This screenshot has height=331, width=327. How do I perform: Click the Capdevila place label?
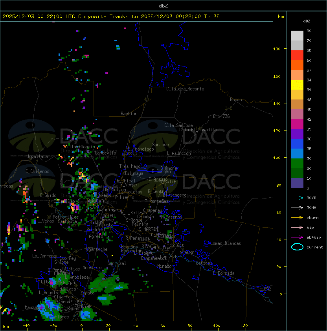tap(105, 153)
